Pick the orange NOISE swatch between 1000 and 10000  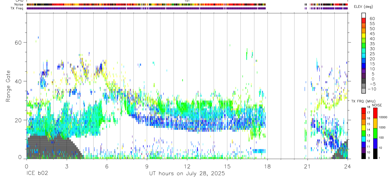point(375,123)
